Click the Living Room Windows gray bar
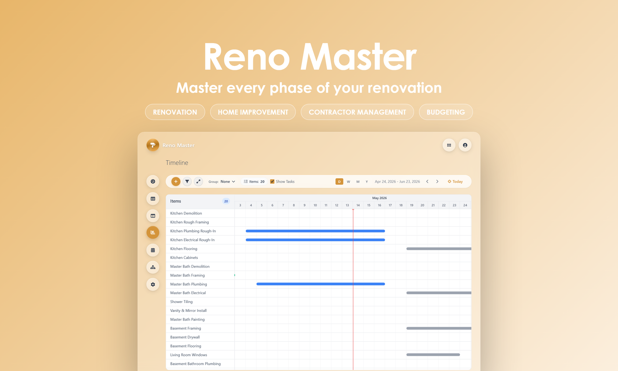The image size is (618, 371). [x=433, y=355]
